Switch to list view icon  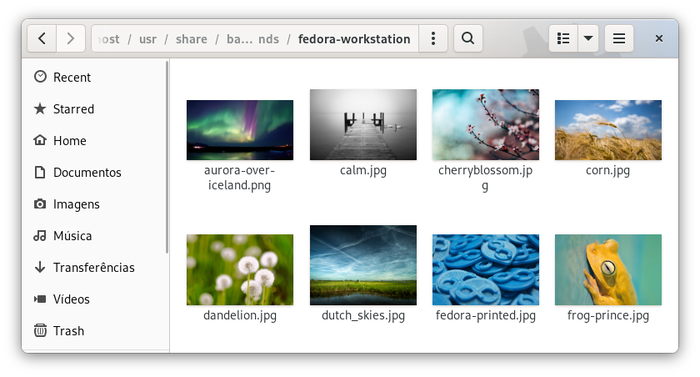click(x=563, y=39)
